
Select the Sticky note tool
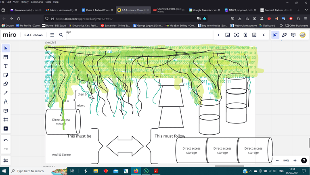[x=6, y=75]
